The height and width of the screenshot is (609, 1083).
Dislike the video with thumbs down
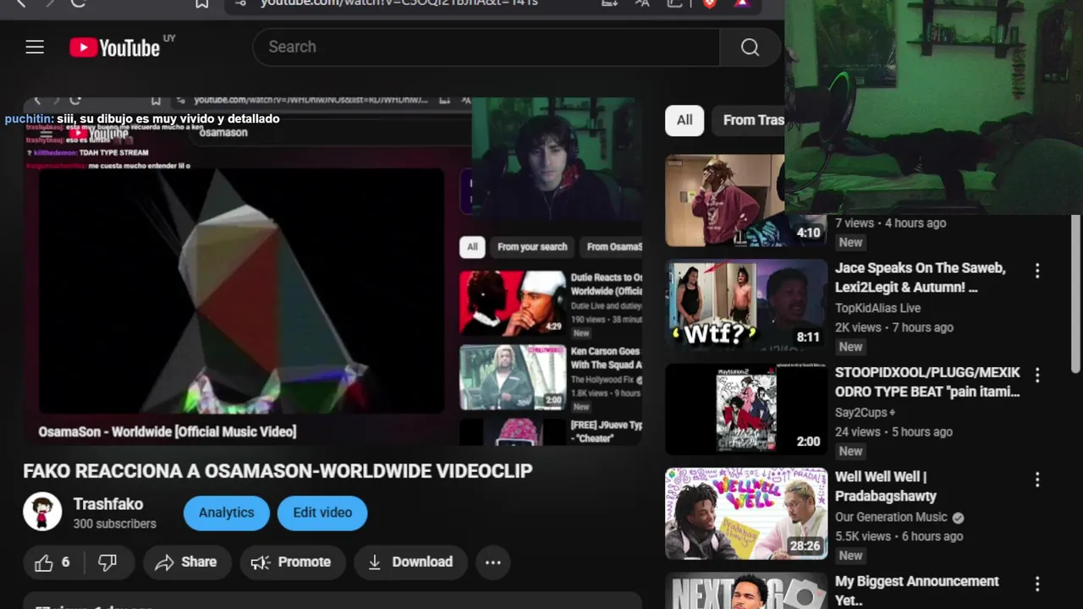click(x=107, y=562)
